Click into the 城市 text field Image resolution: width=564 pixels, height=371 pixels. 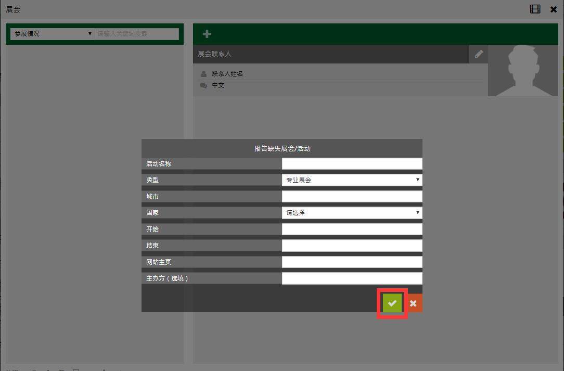352,197
